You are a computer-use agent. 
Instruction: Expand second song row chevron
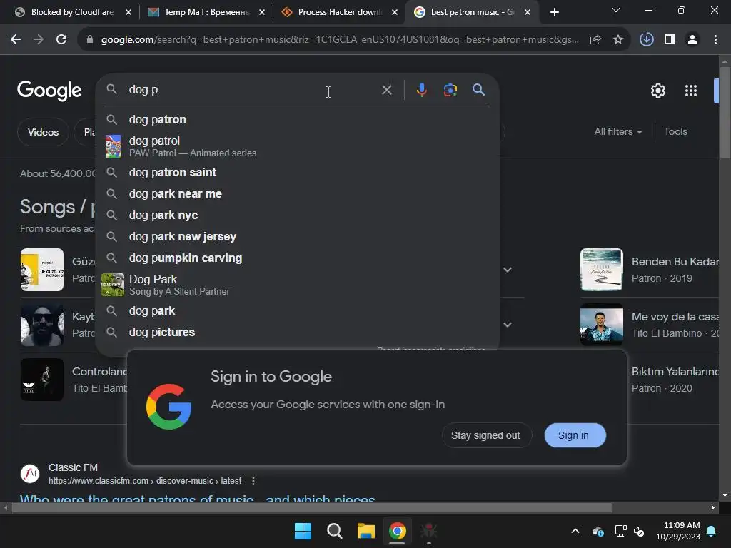tap(508, 325)
